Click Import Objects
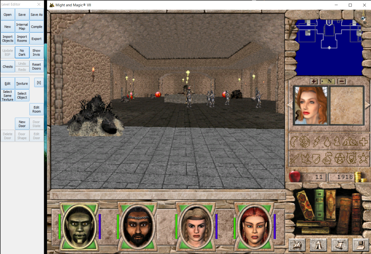371x254 pixels. click(x=8, y=38)
